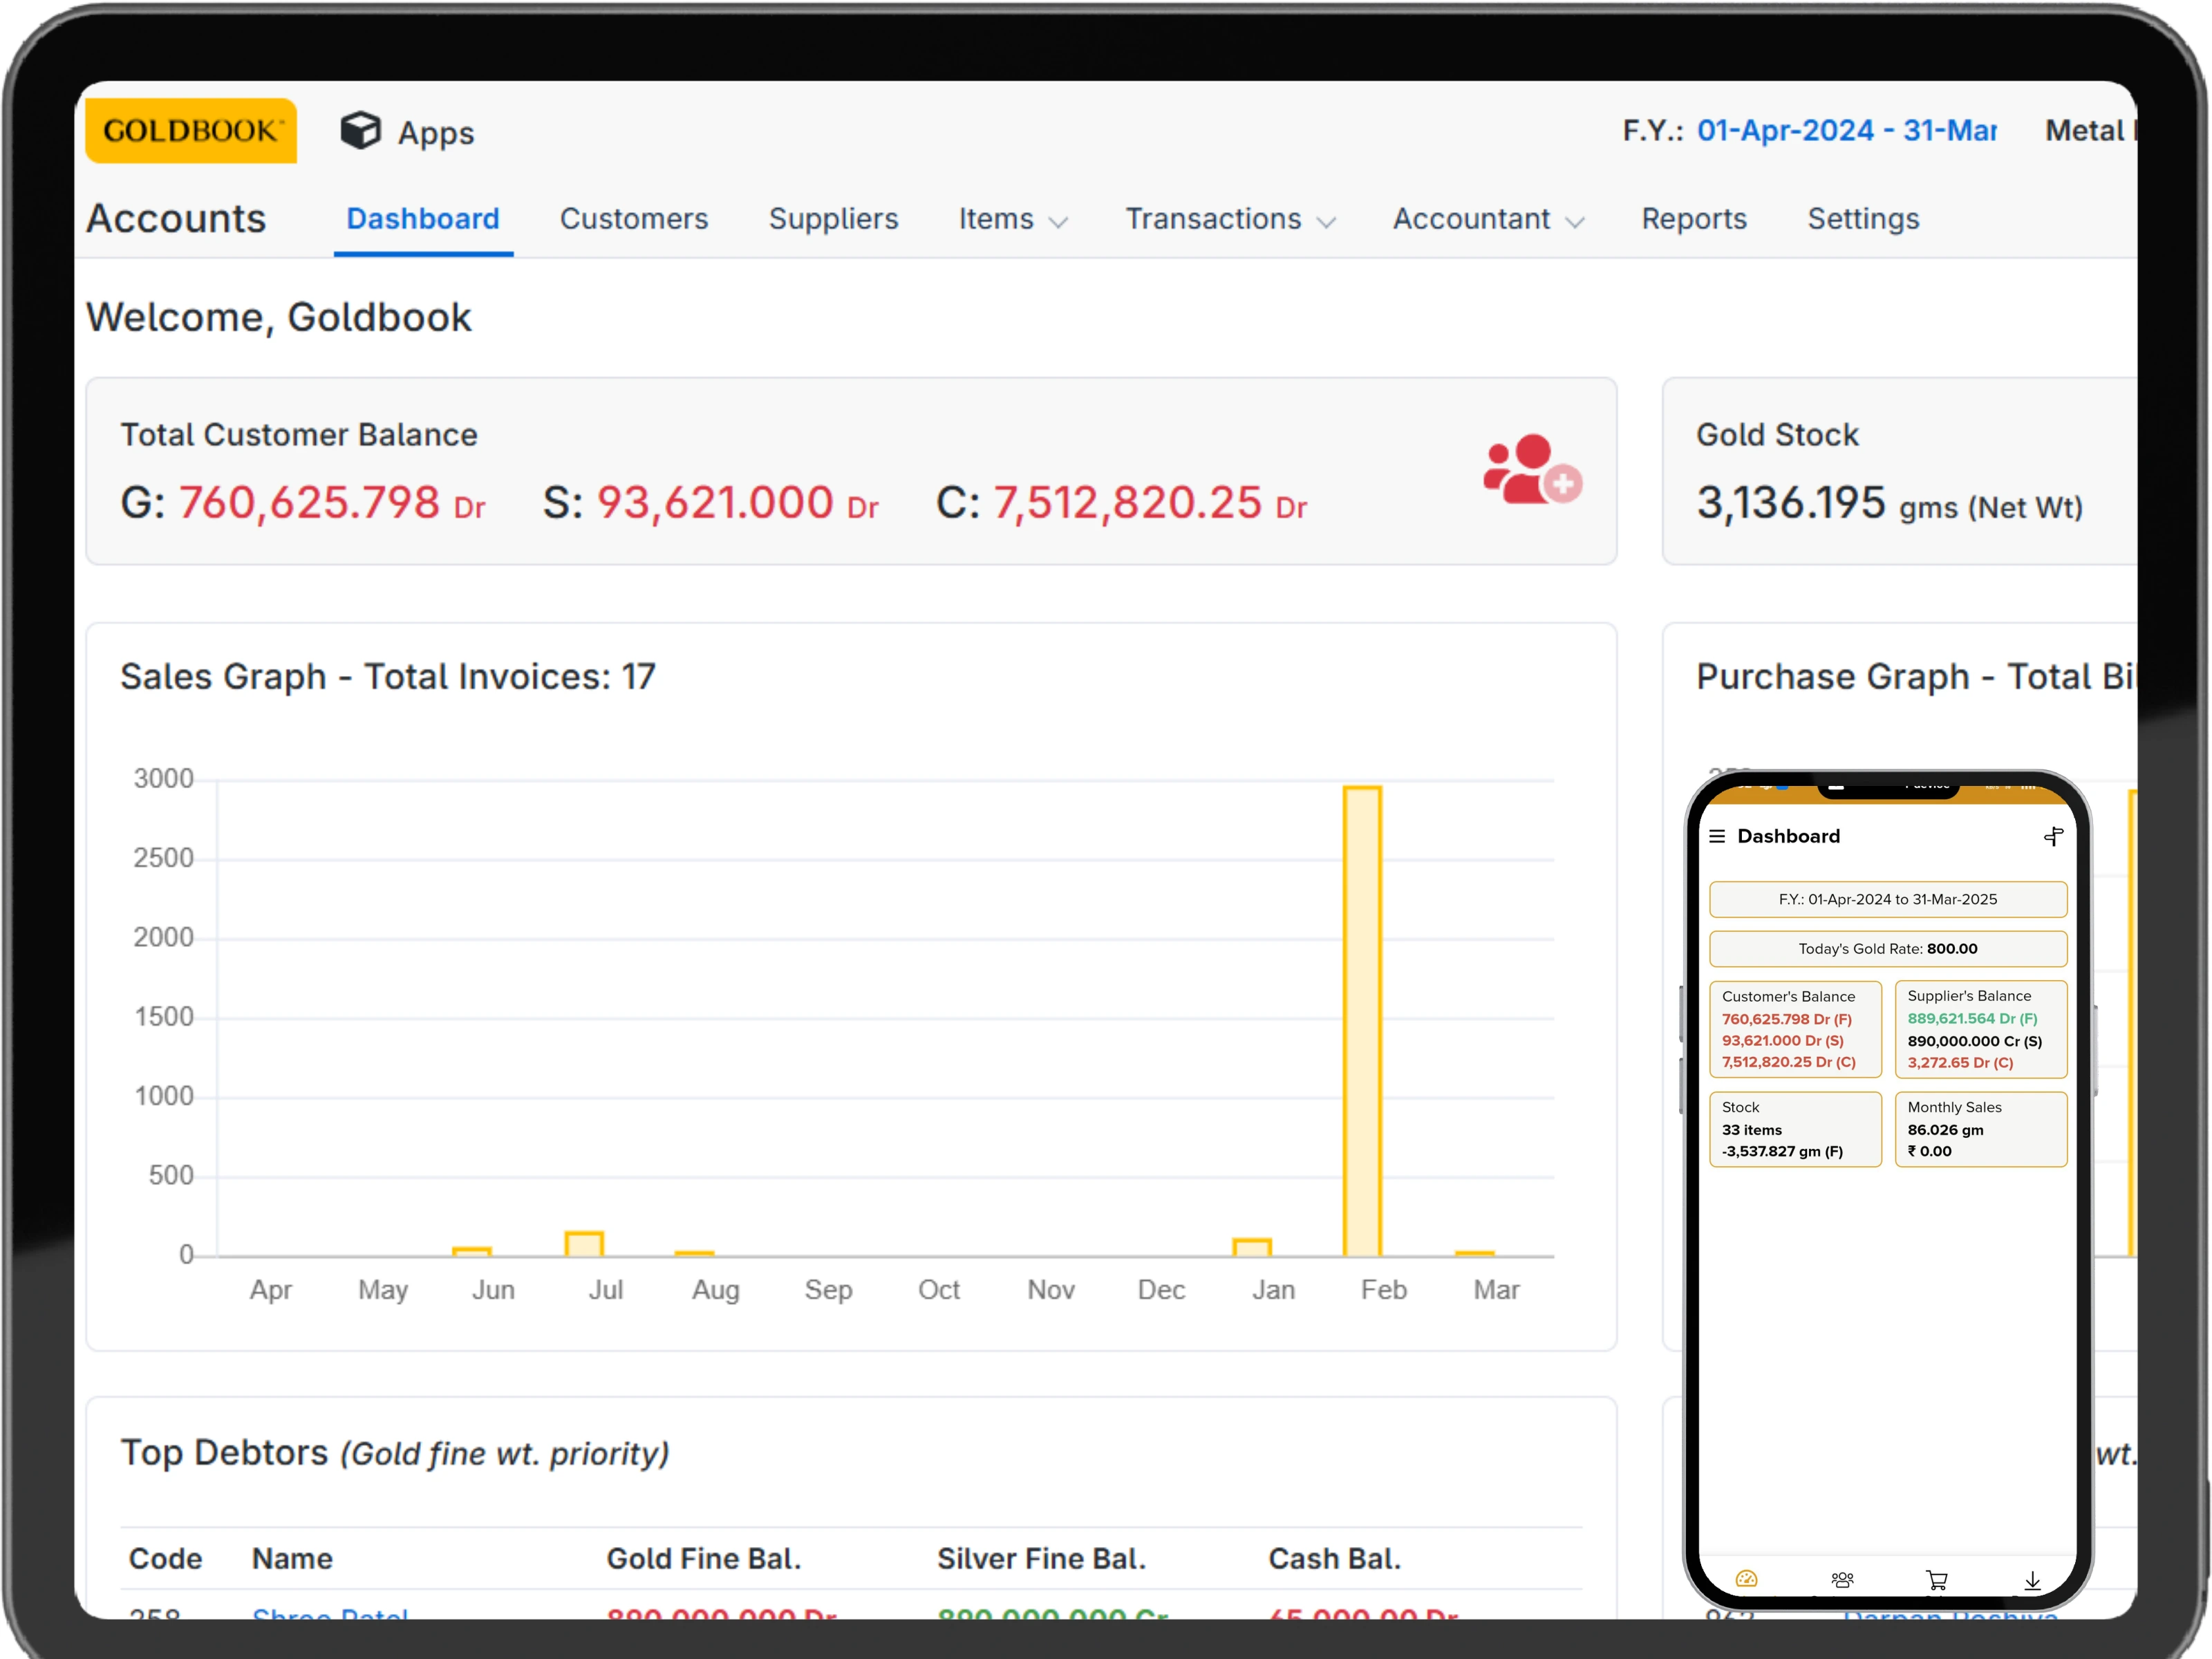Expand the Items dropdown menu

(1012, 219)
